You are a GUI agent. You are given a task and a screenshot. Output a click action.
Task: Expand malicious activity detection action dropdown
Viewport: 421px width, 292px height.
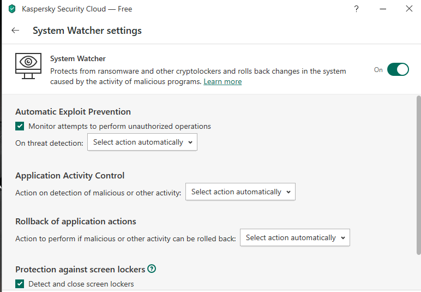click(x=240, y=192)
